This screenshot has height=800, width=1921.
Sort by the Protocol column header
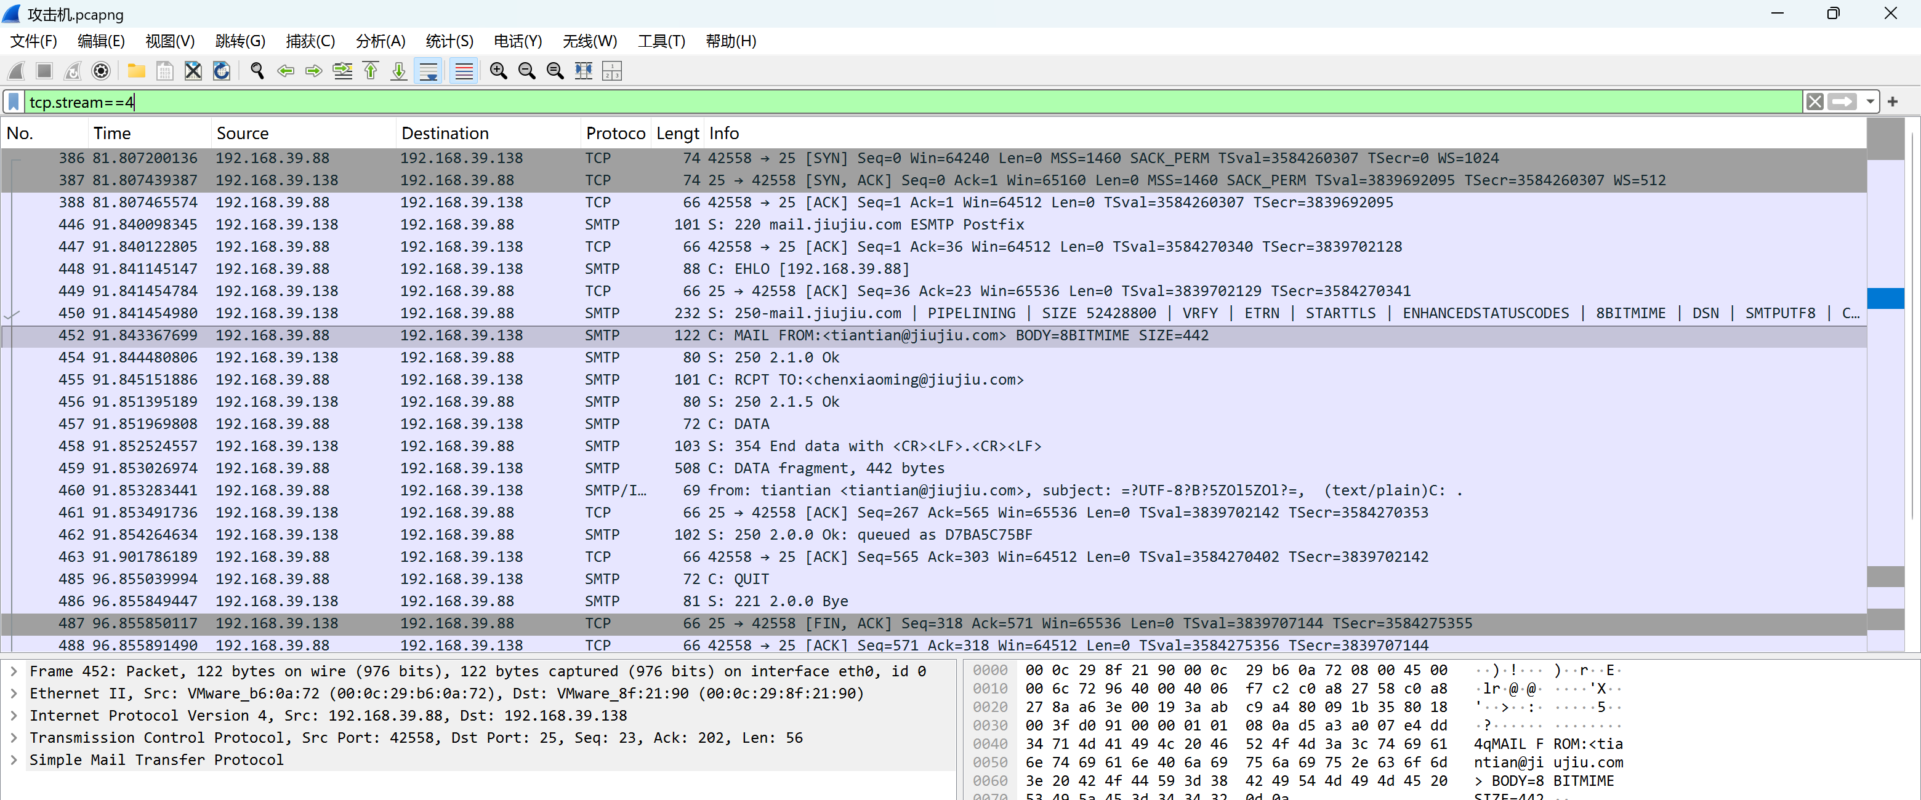tap(616, 134)
